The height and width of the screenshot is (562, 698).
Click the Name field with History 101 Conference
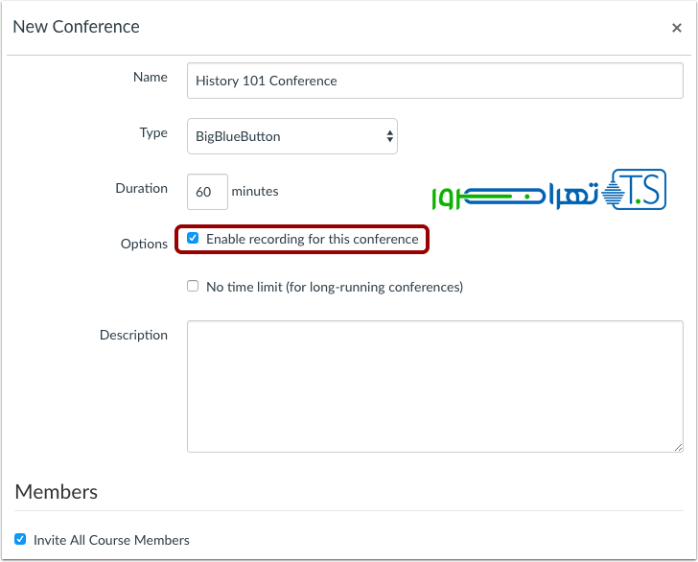point(434,82)
